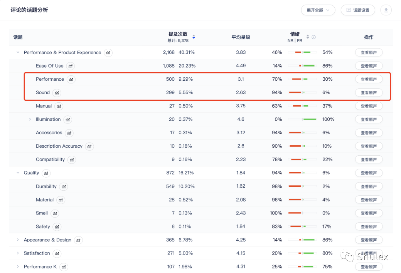Click 查看原声 in the Manual row
The image size is (401, 273).
(x=369, y=106)
